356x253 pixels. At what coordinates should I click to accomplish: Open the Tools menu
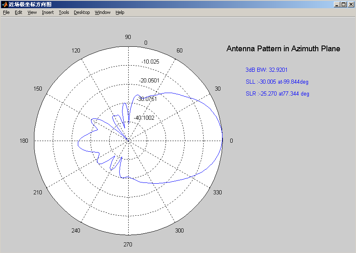coord(64,12)
